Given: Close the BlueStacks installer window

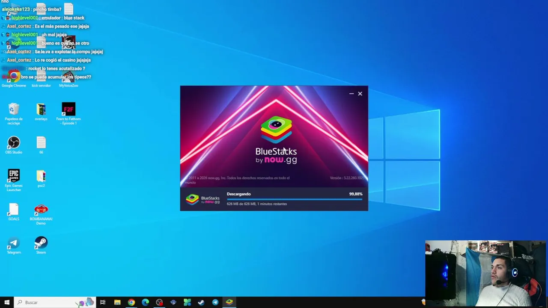Looking at the screenshot, I should pos(360,94).
